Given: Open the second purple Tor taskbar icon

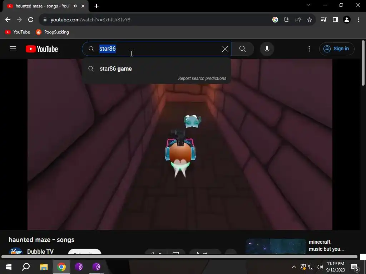Looking at the screenshot, I should [x=96, y=267].
